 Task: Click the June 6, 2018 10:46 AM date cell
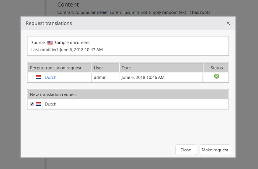coord(161,77)
